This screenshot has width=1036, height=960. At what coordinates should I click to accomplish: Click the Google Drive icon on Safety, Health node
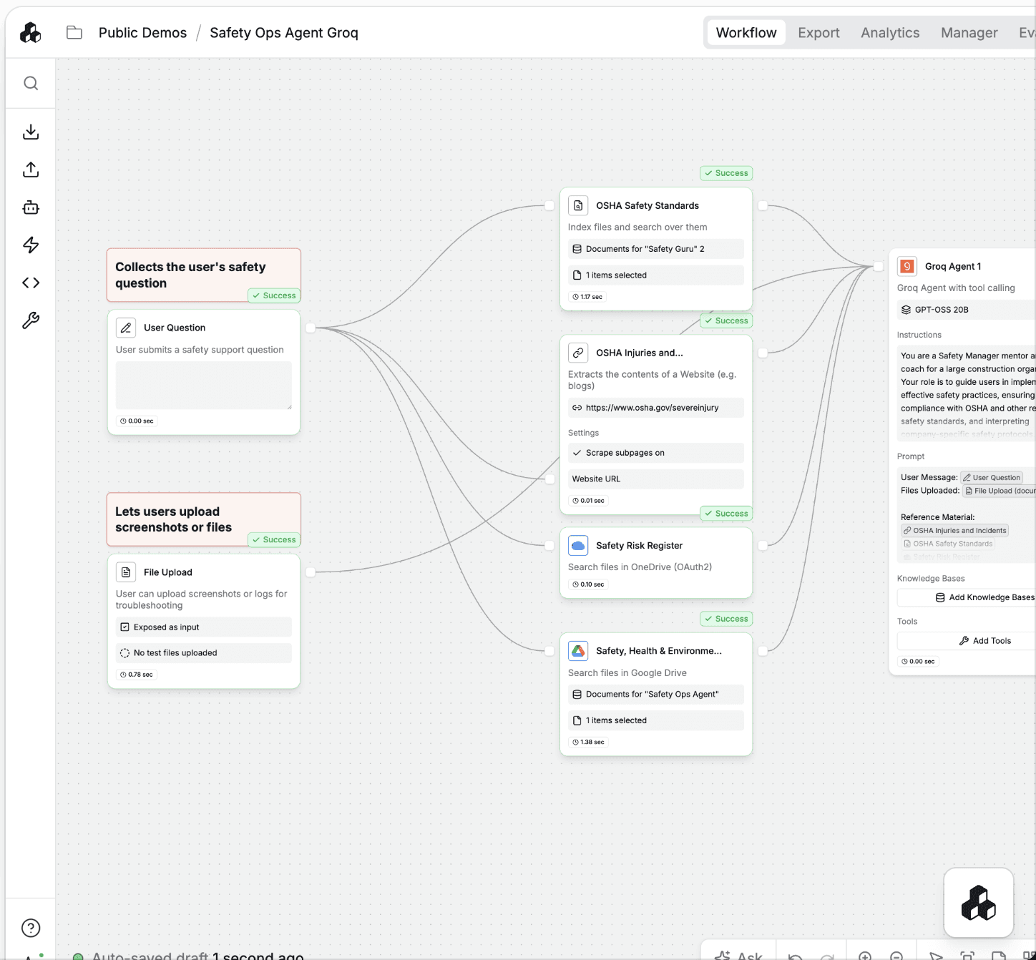tap(578, 651)
